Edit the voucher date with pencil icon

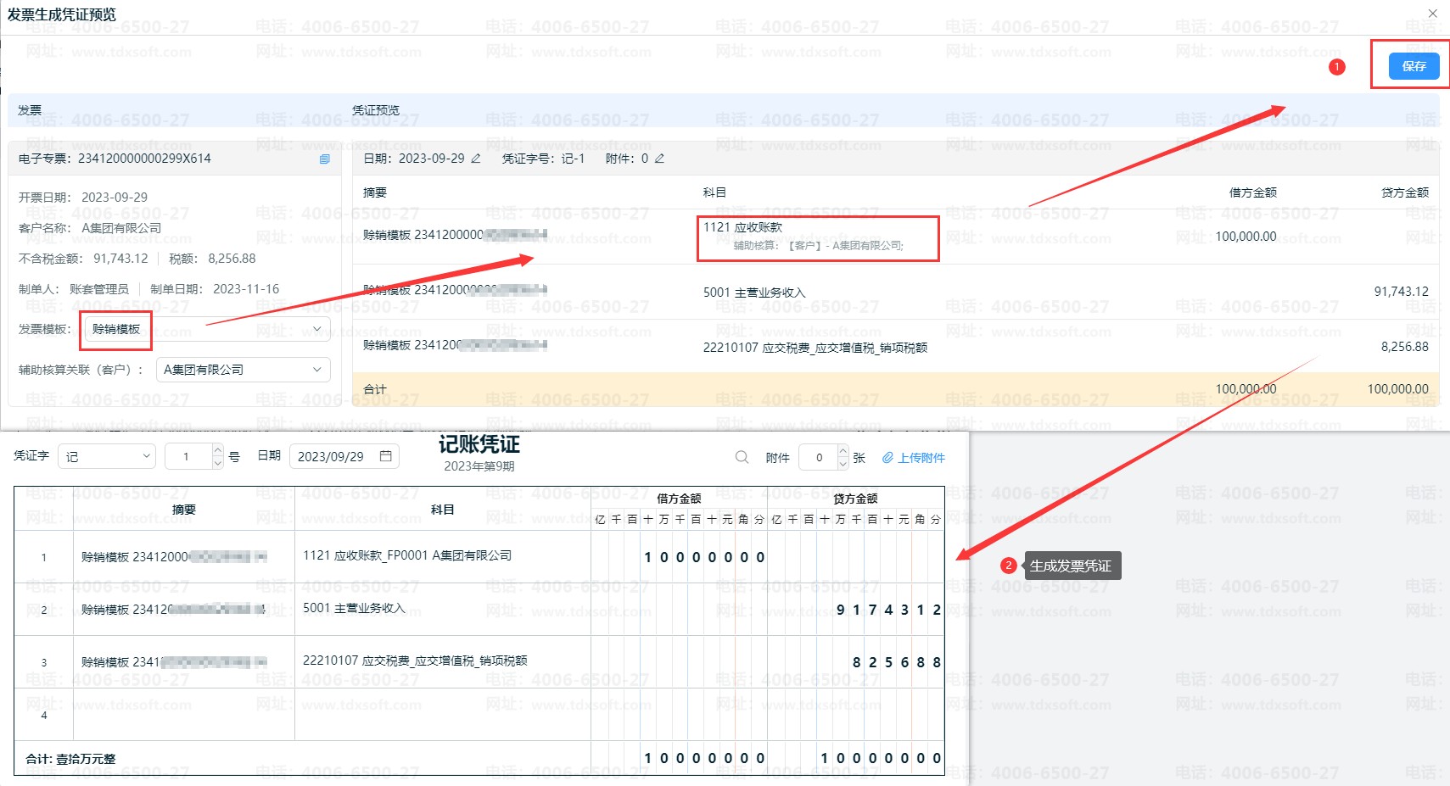tap(476, 159)
